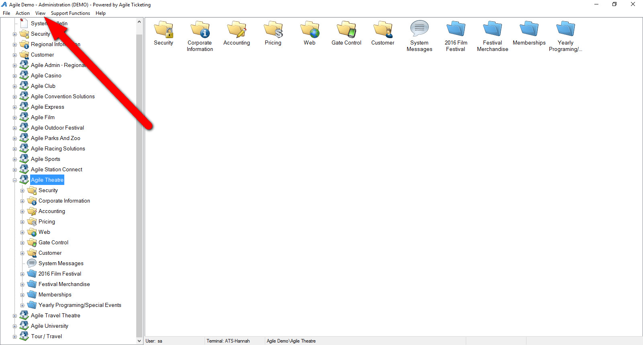Image resolution: width=643 pixels, height=345 pixels.
Task: Click the Agile Casino organization icon in tree
Action: tap(24, 75)
